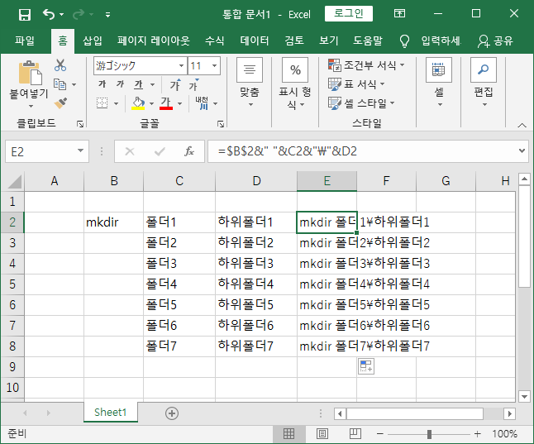The width and height of the screenshot is (534, 444).
Task: Copy selection with the copy icon
Action: (x=60, y=84)
